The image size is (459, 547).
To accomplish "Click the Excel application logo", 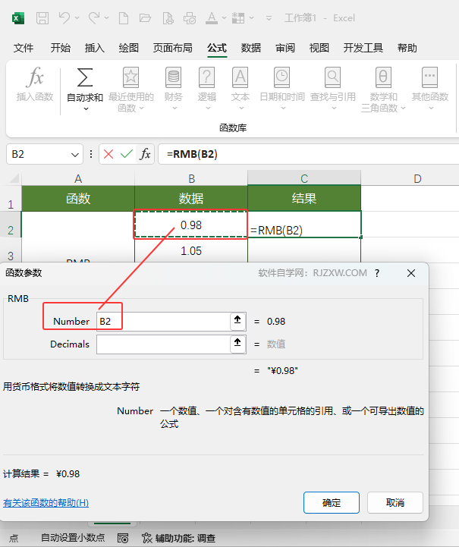I will 18,17.
